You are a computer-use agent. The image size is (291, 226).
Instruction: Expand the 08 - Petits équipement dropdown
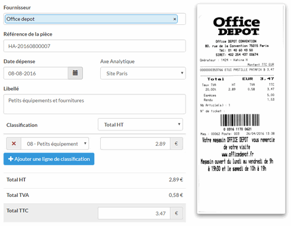[x=55, y=144]
